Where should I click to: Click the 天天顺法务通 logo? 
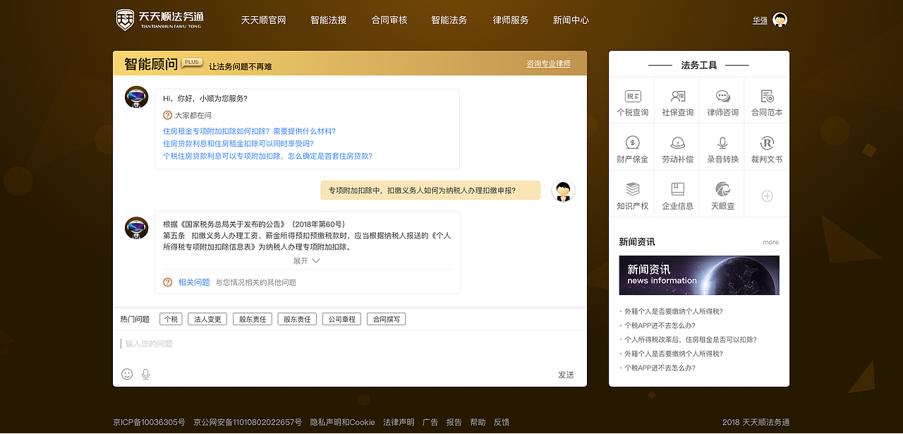tap(160, 20)
